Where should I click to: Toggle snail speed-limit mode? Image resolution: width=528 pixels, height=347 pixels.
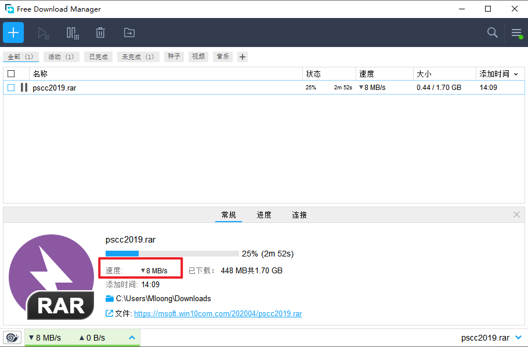pos(12,337)
